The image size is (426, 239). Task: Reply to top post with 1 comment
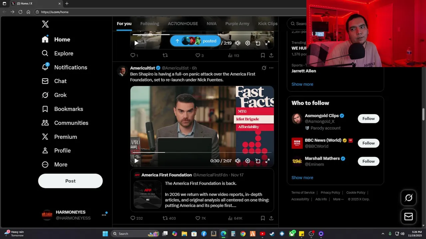[134, 55]
